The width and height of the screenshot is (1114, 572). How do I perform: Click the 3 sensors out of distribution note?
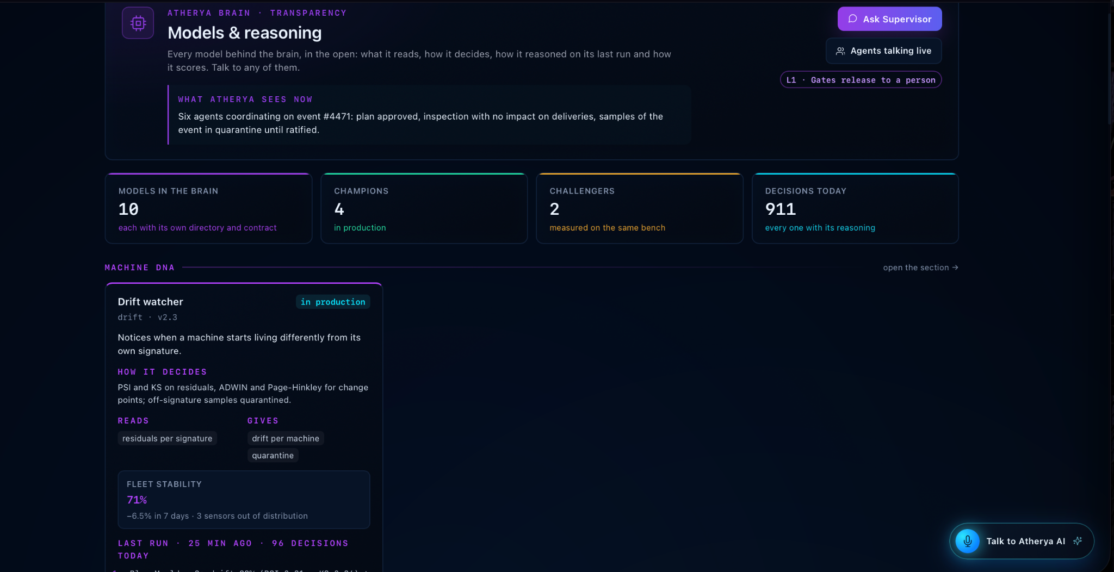tap(252, 516)
